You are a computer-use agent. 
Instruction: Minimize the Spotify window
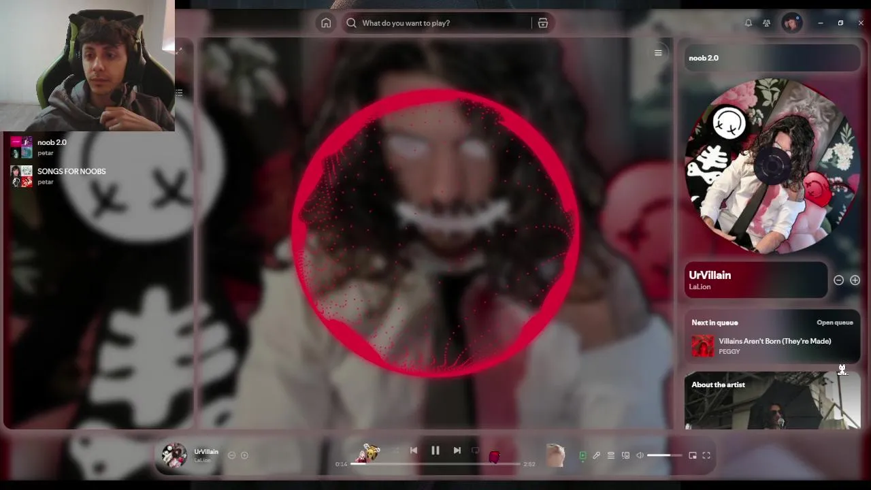tap(821, 23)
